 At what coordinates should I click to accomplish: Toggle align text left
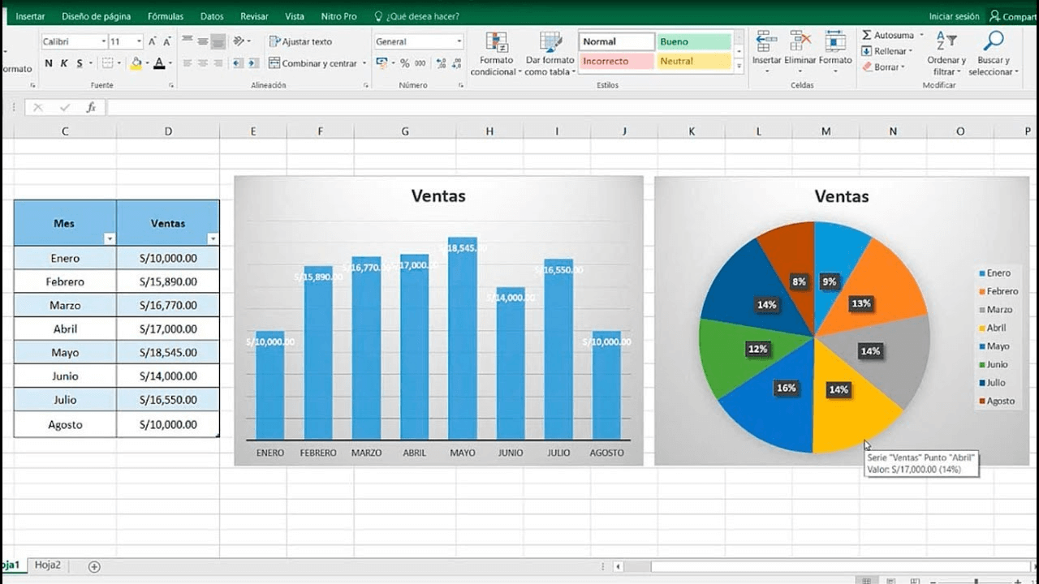pyautogui.click(x=188, y=63)
